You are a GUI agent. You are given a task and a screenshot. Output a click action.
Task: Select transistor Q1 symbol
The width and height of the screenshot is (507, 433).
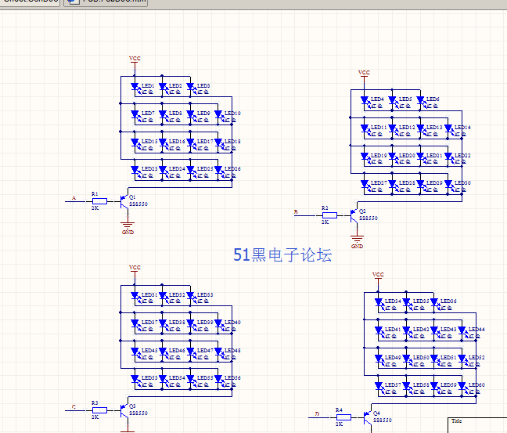click(125, 201)
